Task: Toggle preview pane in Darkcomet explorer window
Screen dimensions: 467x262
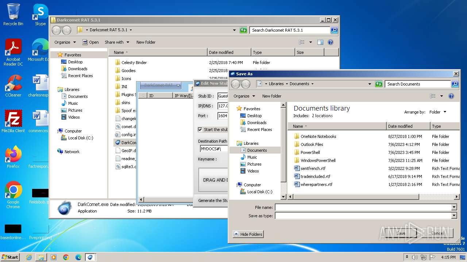Action: pos(320,42)
